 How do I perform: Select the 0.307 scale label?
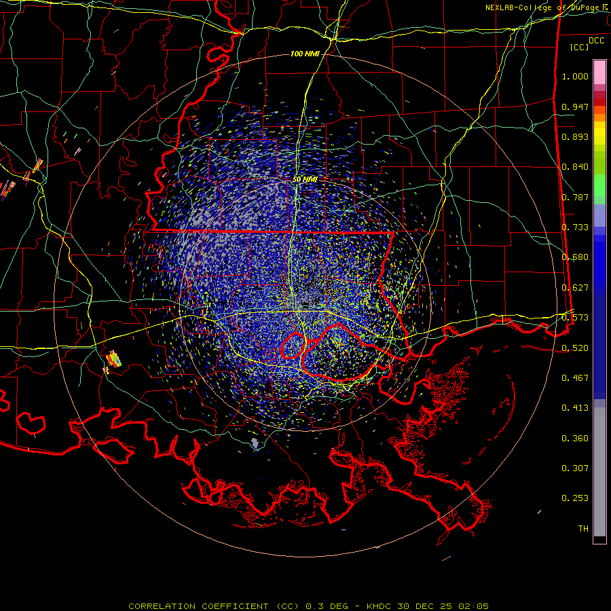point(575,468)
